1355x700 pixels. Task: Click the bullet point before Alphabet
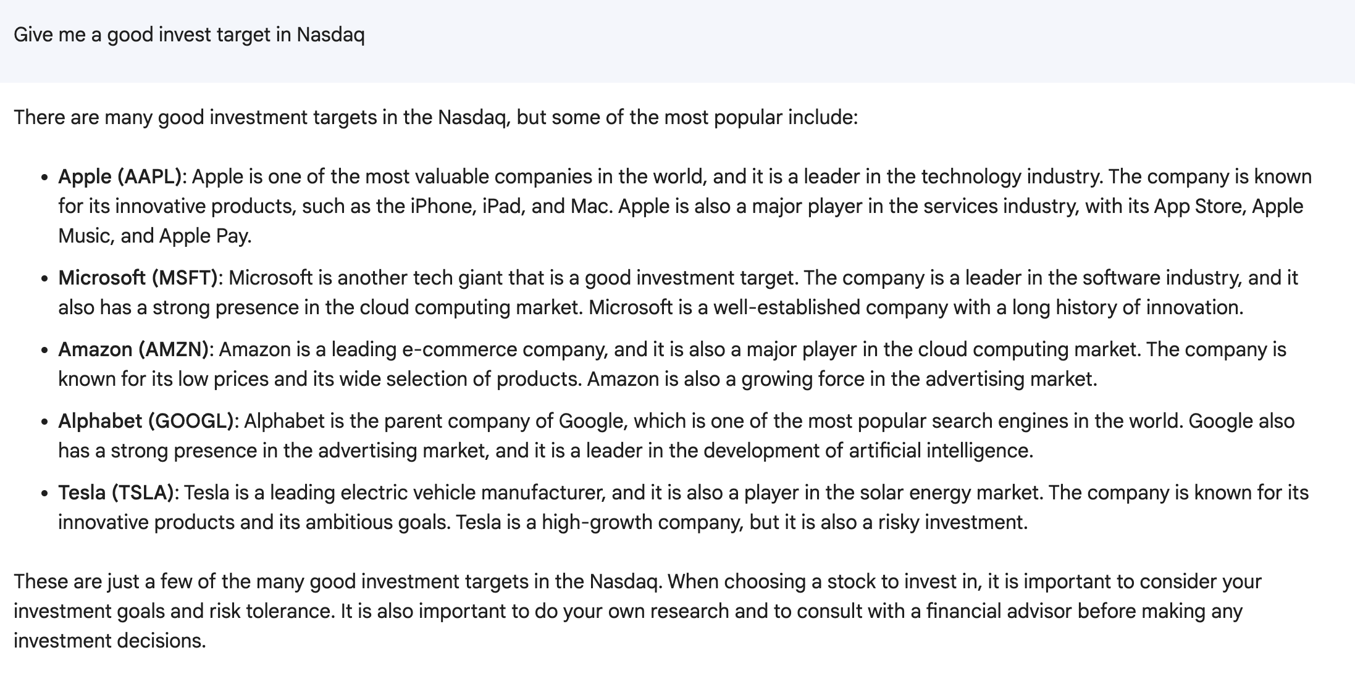pos(44,422)
